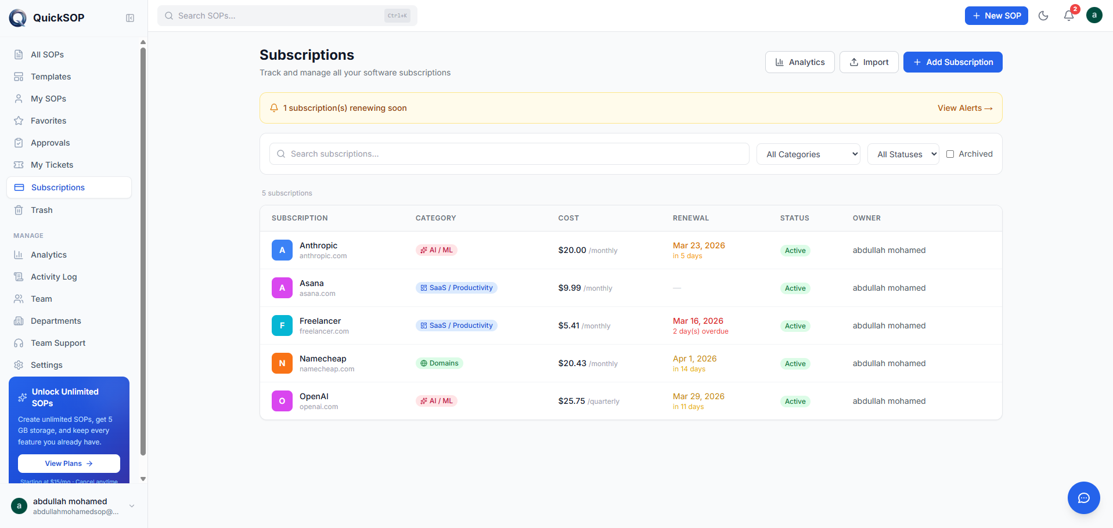Image resolution: width=1113 pixels, height=528 pixels.
Task: Expand the account menu chevron in the sidebar
Action: (132, 506)
